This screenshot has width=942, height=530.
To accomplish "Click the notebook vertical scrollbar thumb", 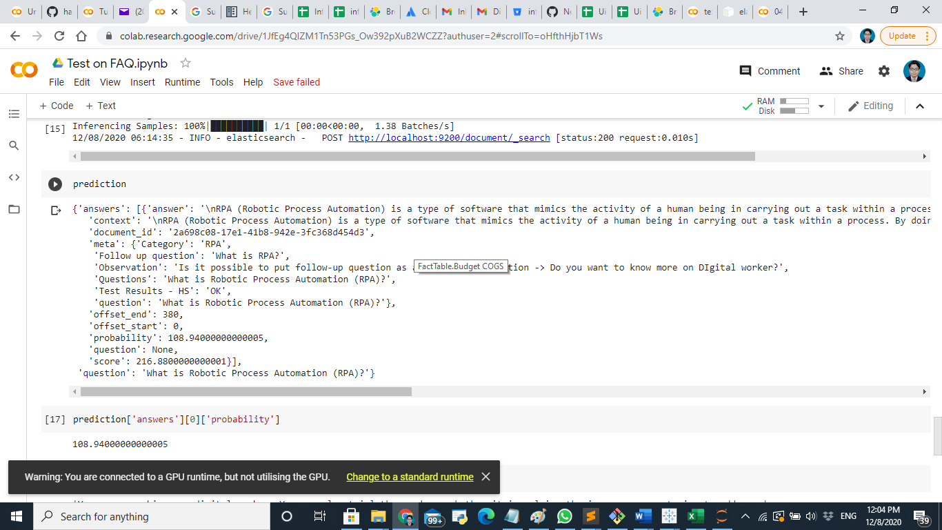I will click(x=937, y=436).
